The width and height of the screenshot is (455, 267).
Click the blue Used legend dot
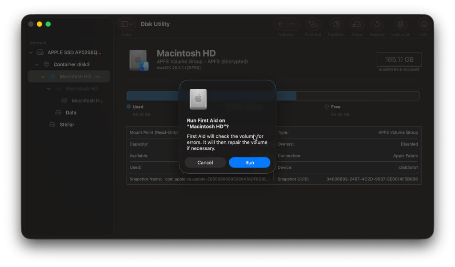(x=128, y=107)
